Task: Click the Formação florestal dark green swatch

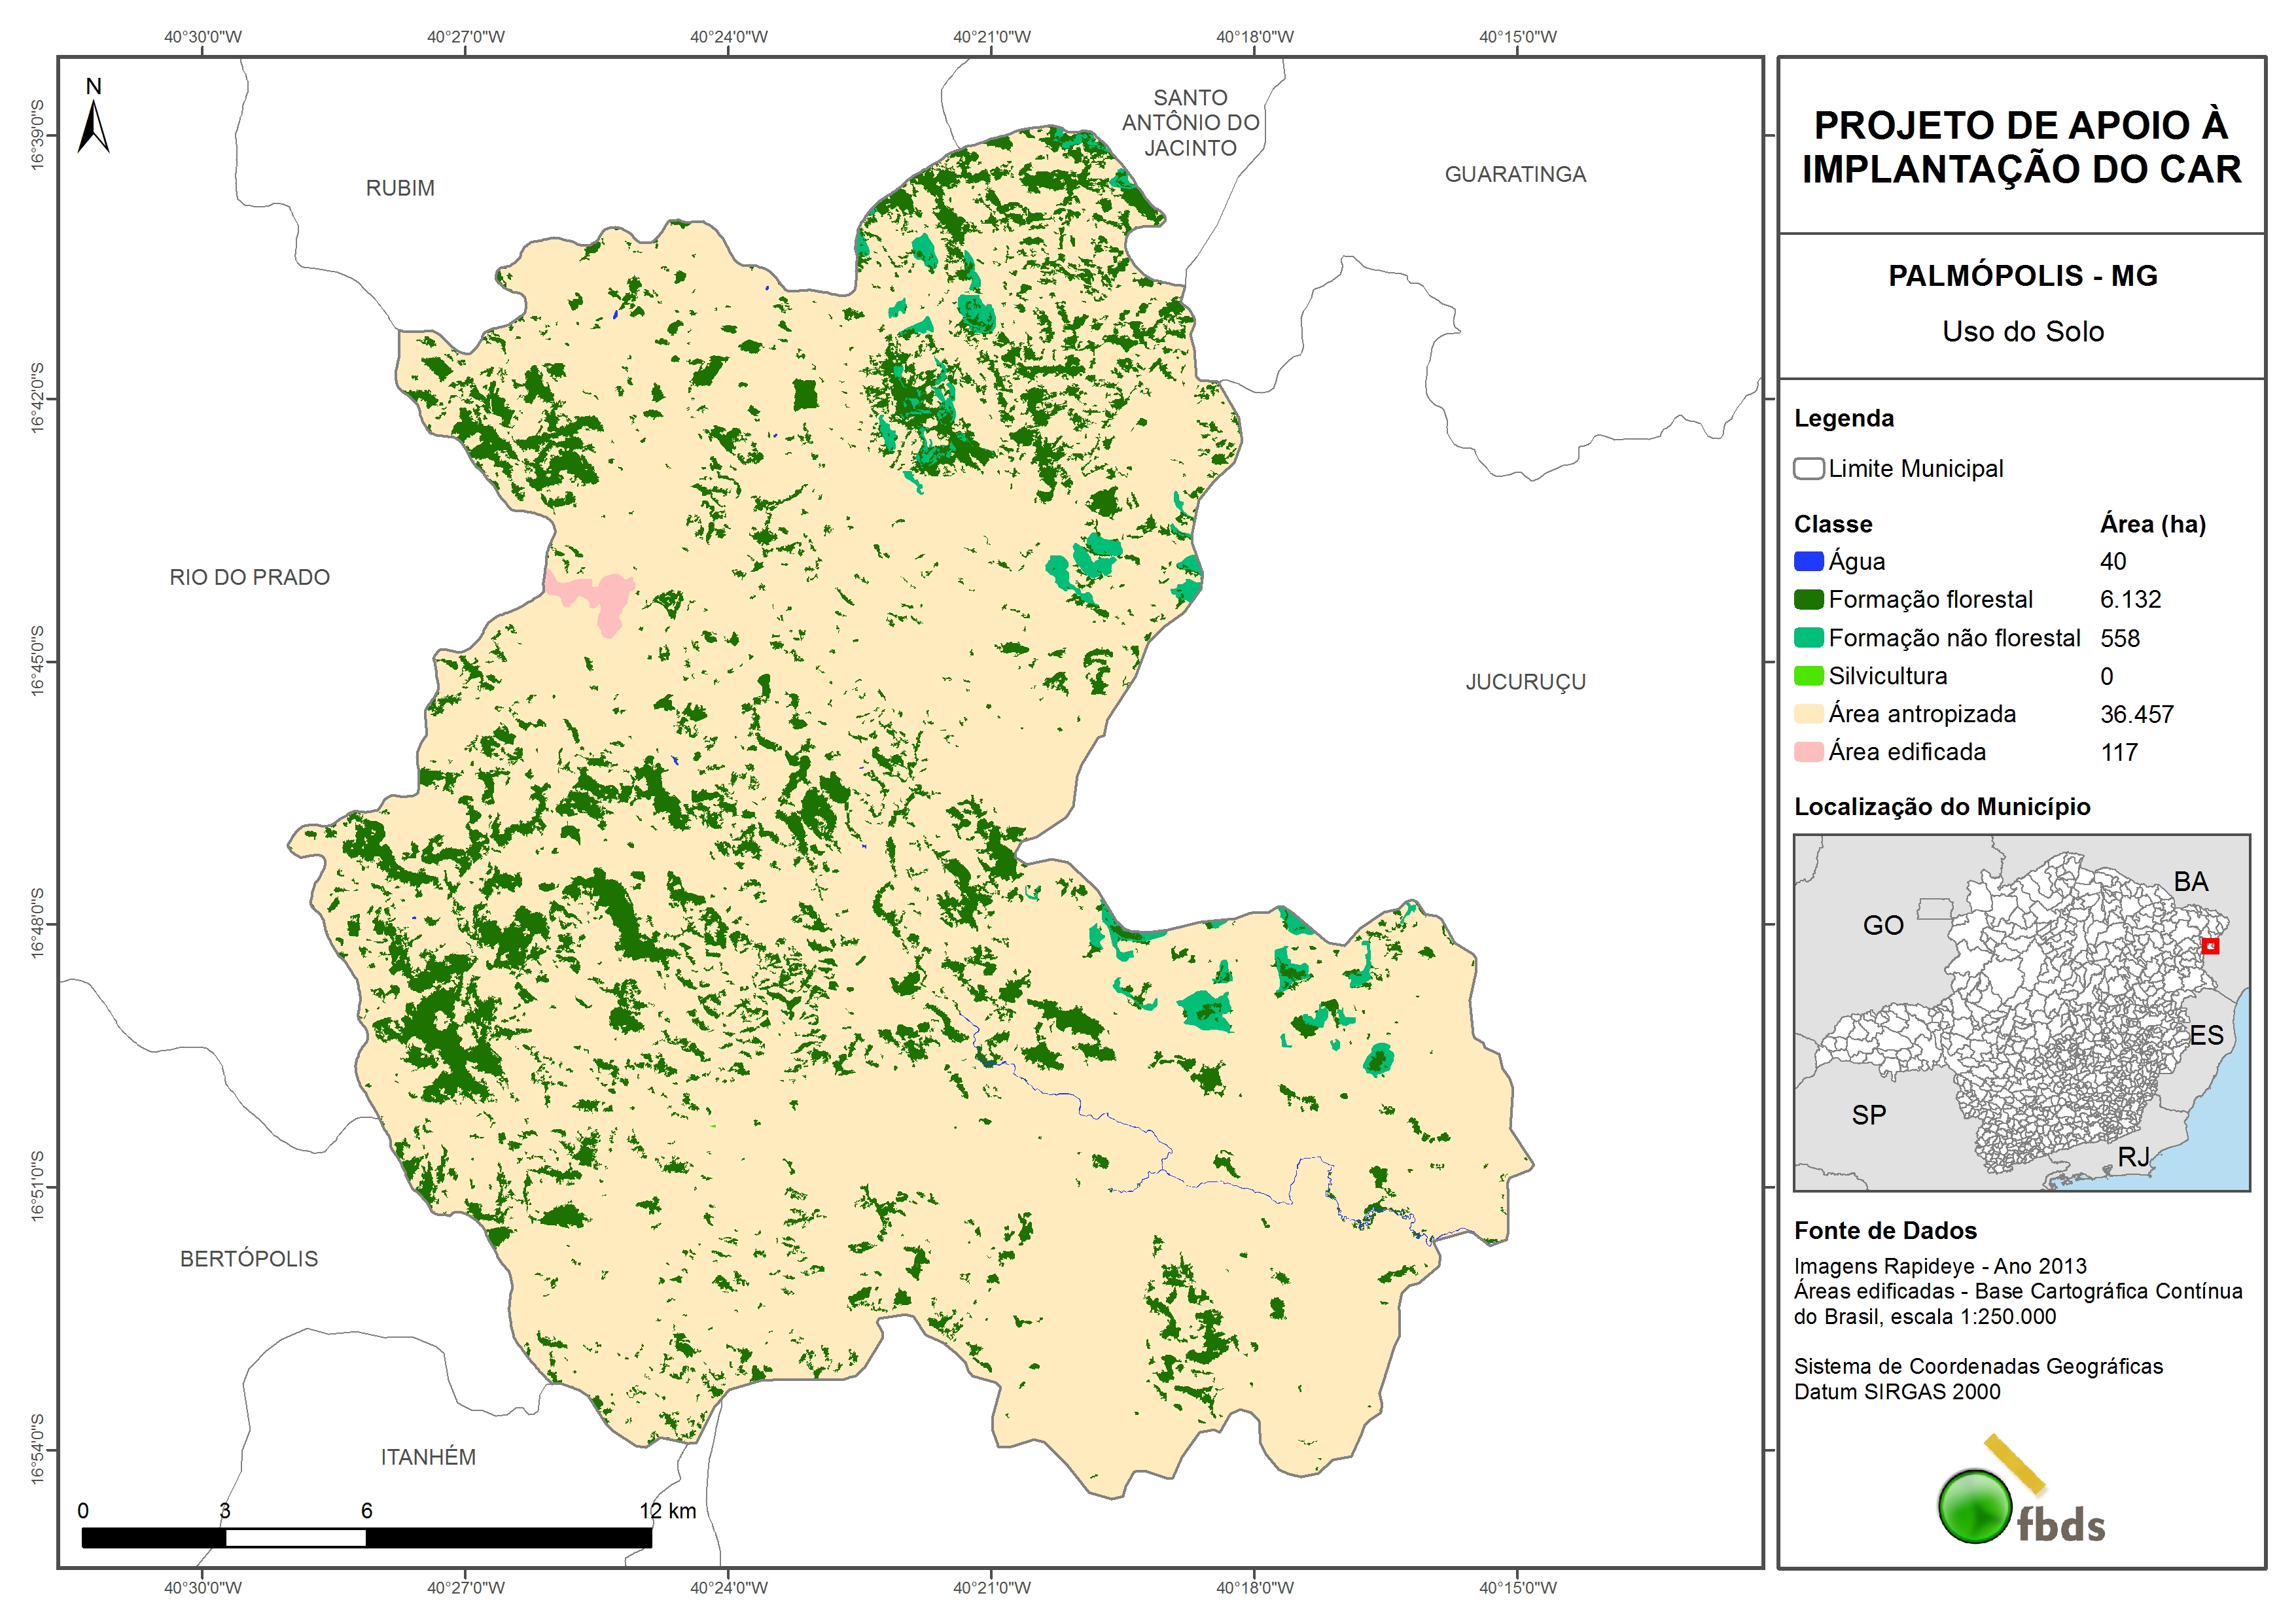Action: tap(1808, 599)
